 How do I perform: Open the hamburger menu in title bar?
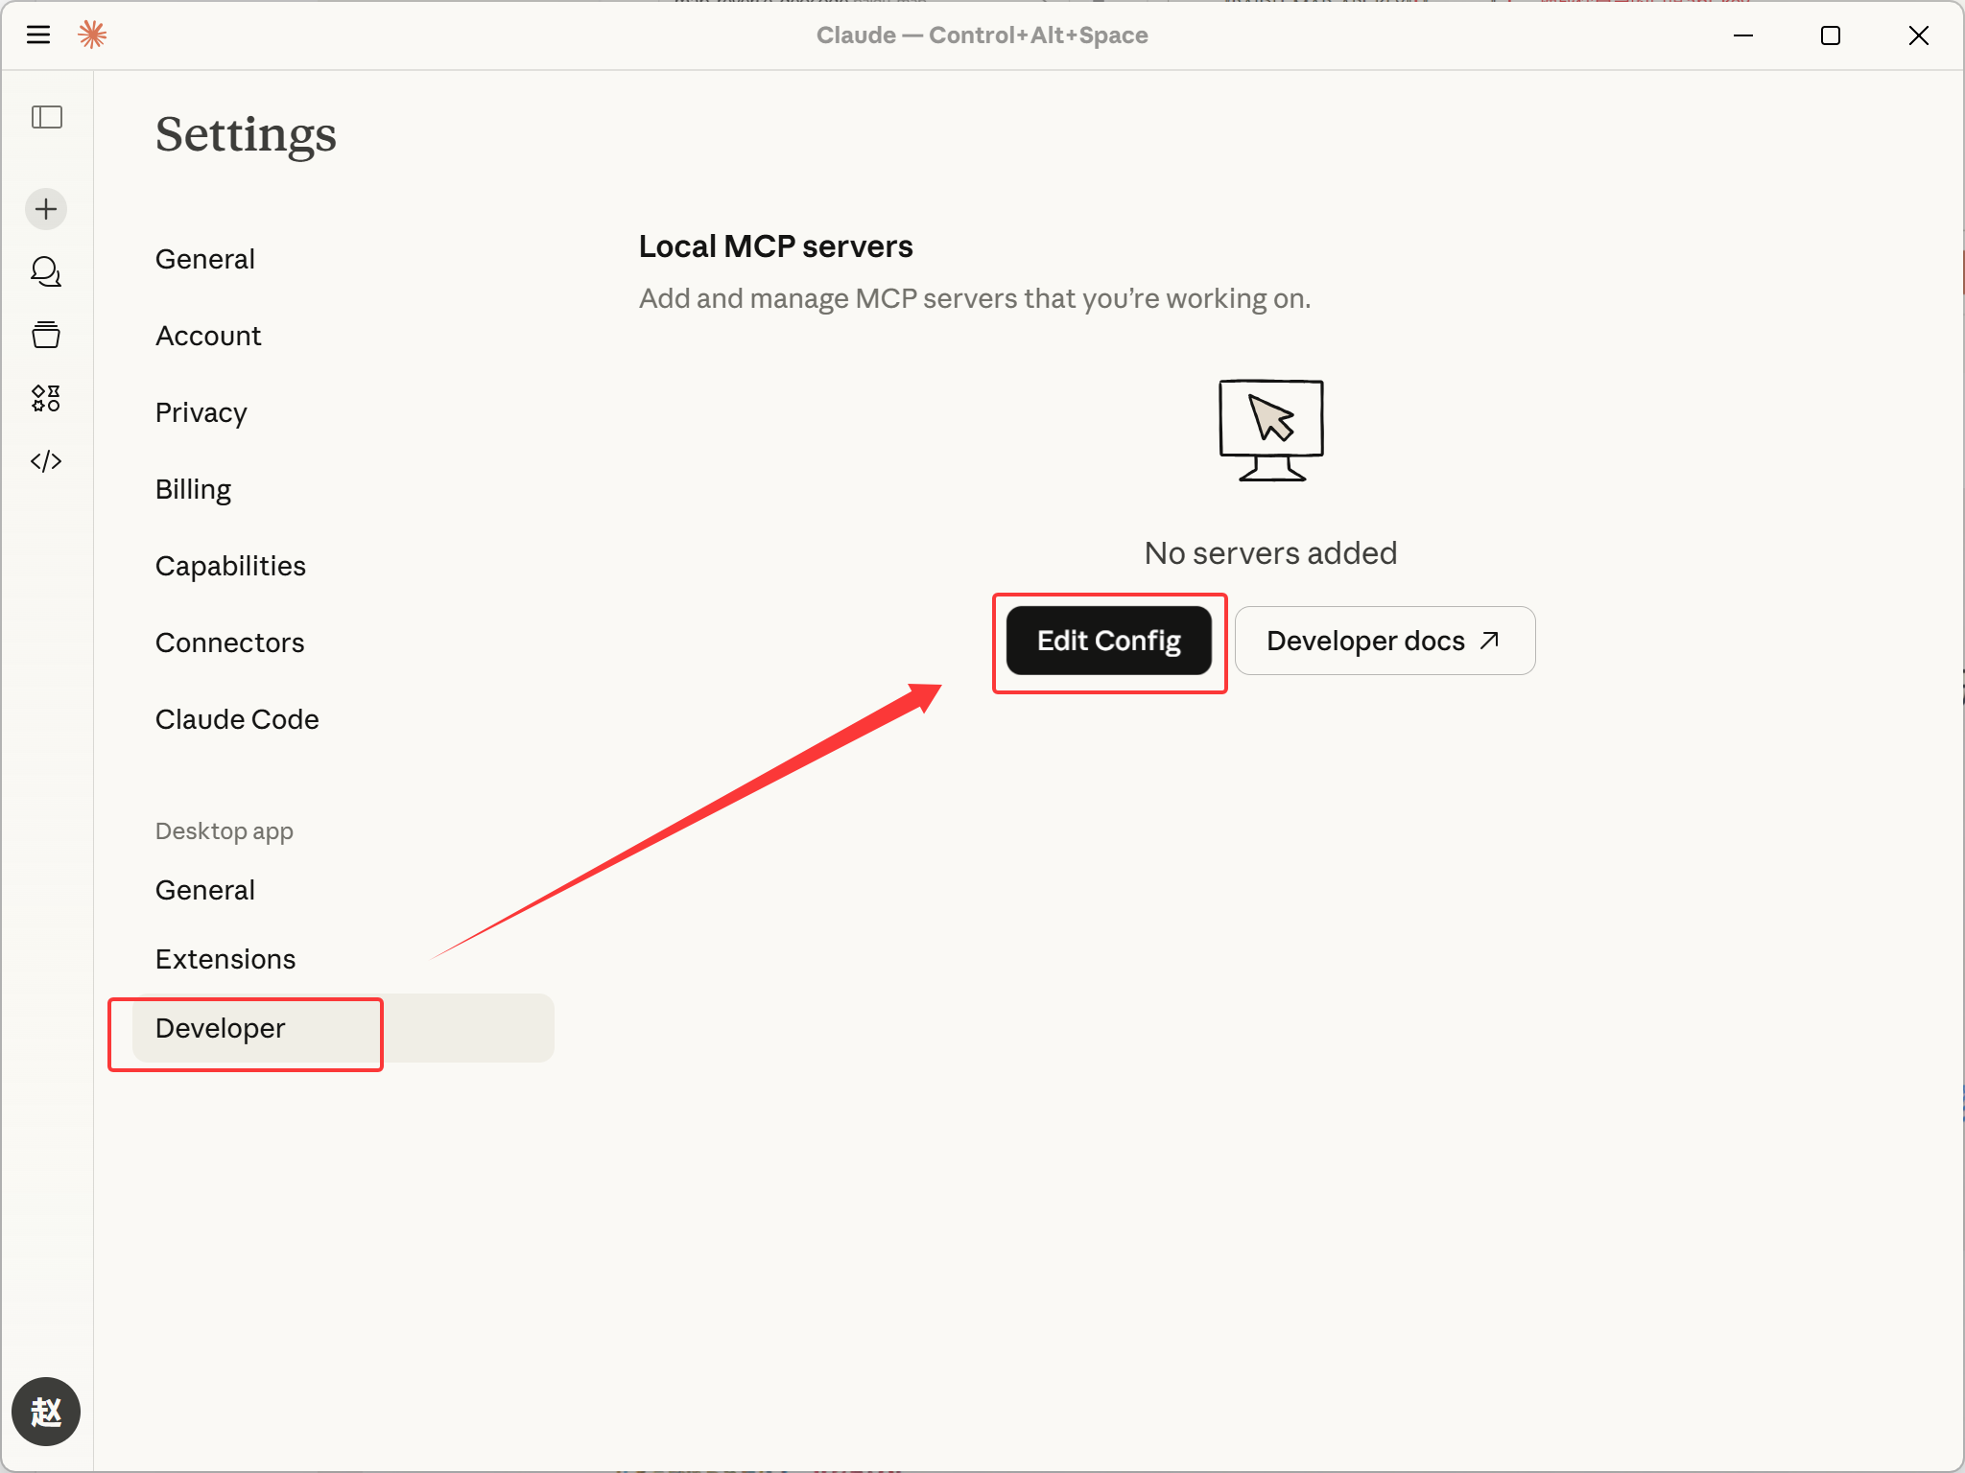[x=38, y=35]
